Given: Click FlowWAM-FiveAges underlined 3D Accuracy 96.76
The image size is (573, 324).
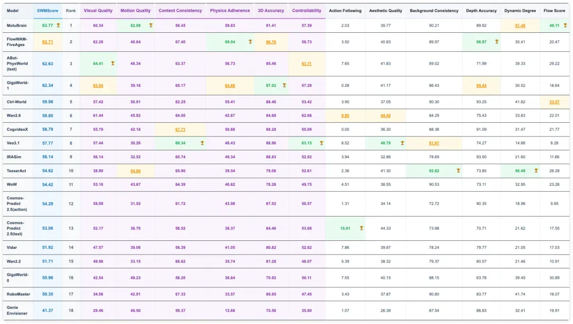Looking at the screenshot, I should tap(271, 42).
